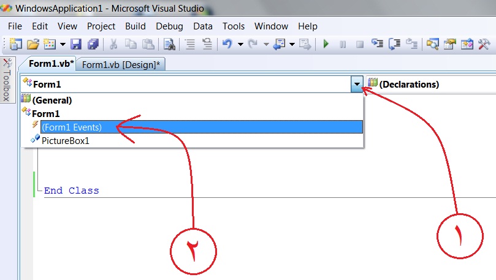This screenshot has width=496, height=280.
Task: Click the Add New Item icon
Action: (50, 44)
